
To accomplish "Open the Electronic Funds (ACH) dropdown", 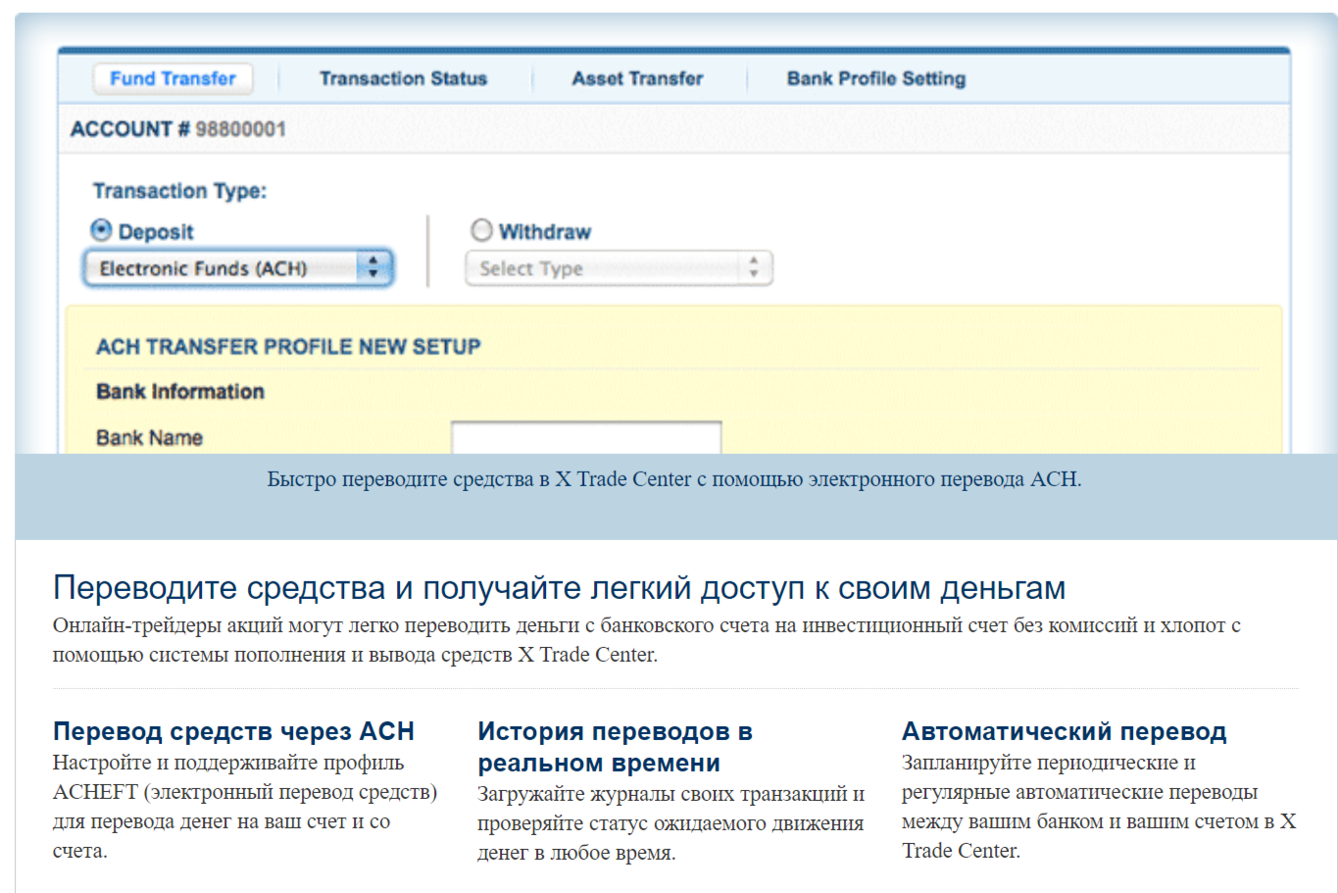I will click(x=225, y=269).
